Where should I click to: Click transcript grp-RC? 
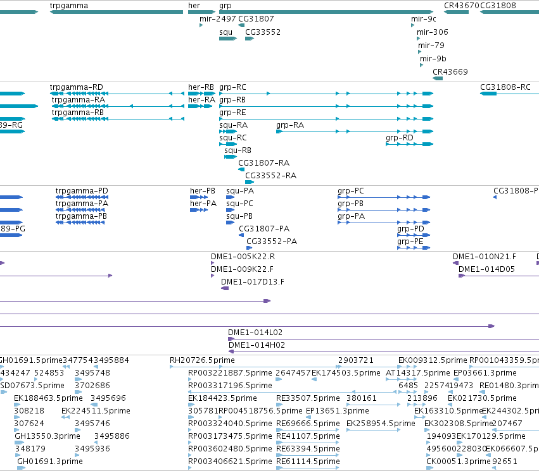click(326, 94)
